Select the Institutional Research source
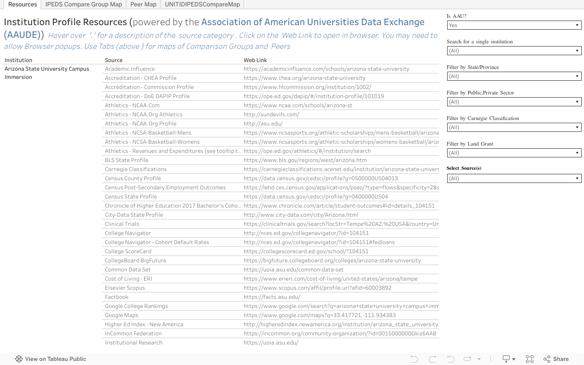584x365 pixels. coord(134,343)
